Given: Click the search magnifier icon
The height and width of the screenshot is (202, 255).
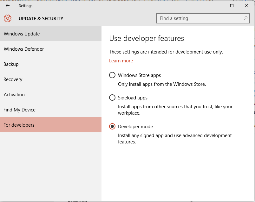Looking at the screenshot, I should click(x=245, y=18).
